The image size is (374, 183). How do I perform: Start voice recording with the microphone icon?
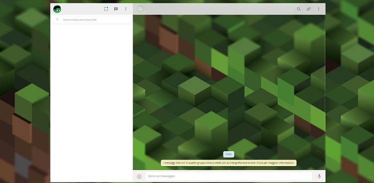click(319, 176)
